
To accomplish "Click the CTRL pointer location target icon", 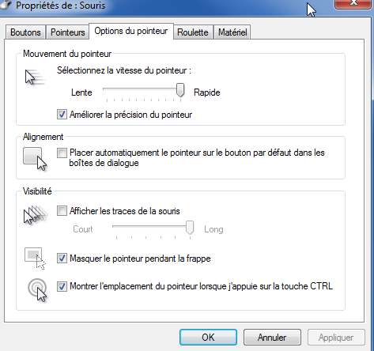I will pos(37,290).
